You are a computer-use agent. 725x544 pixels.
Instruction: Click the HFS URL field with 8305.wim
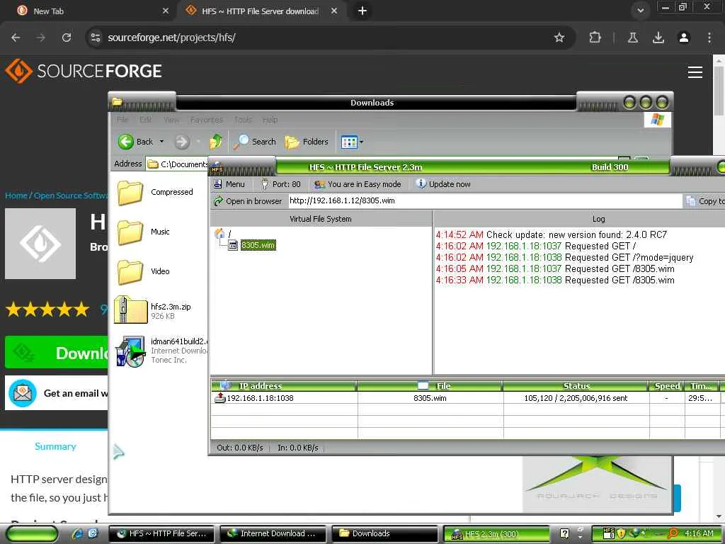click(484, 200)
